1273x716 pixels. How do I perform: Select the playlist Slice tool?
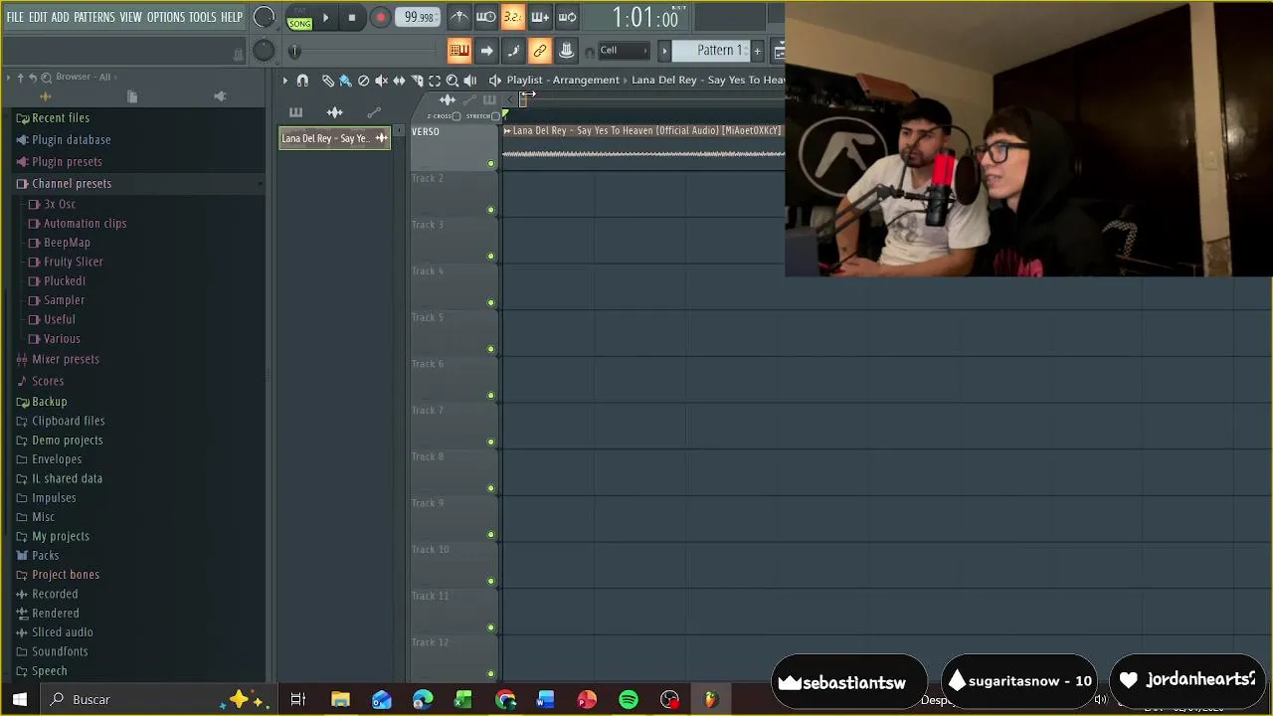(x=417, y=81)
